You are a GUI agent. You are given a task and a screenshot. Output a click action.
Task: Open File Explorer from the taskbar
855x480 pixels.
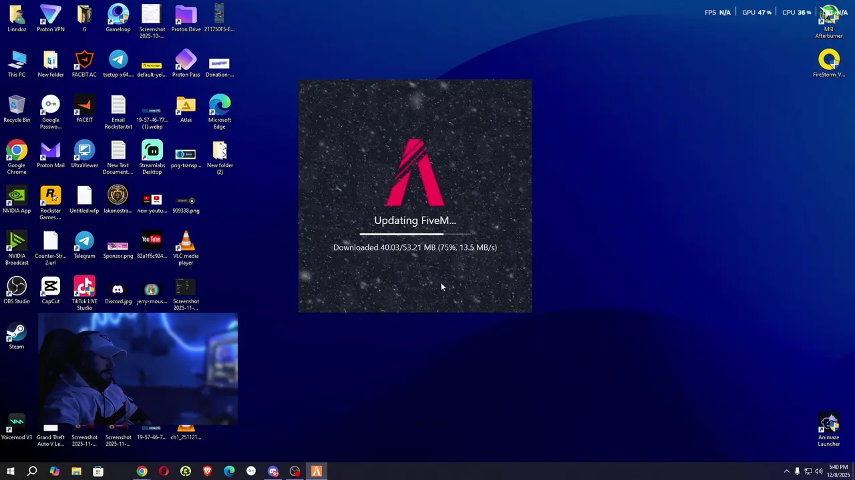click(76, 471)
